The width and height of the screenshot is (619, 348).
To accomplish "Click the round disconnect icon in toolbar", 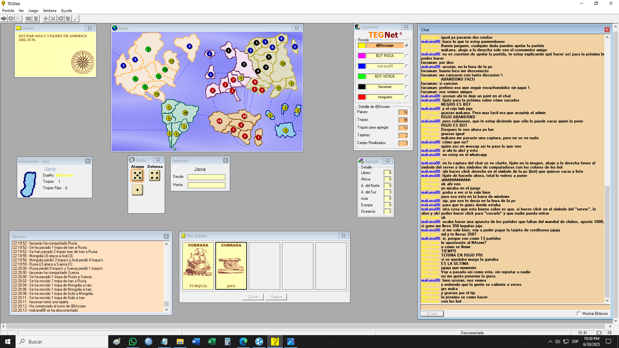I will click(11, 19).
